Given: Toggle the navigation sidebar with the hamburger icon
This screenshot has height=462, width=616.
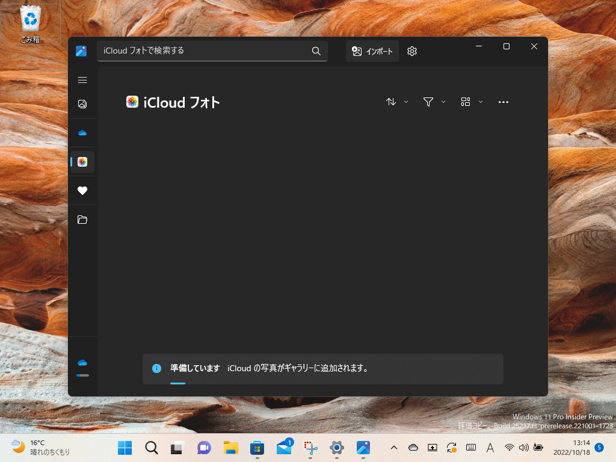Looking at the screenshot, I should tap(82, 79).
